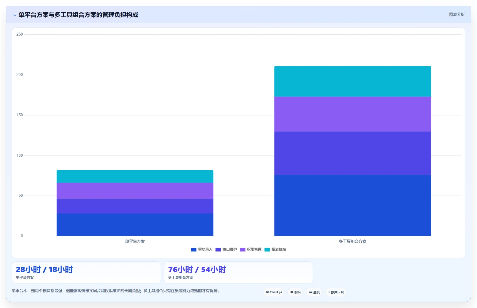Click the 多工具组合方案 x-axis label

pos(352,241)
